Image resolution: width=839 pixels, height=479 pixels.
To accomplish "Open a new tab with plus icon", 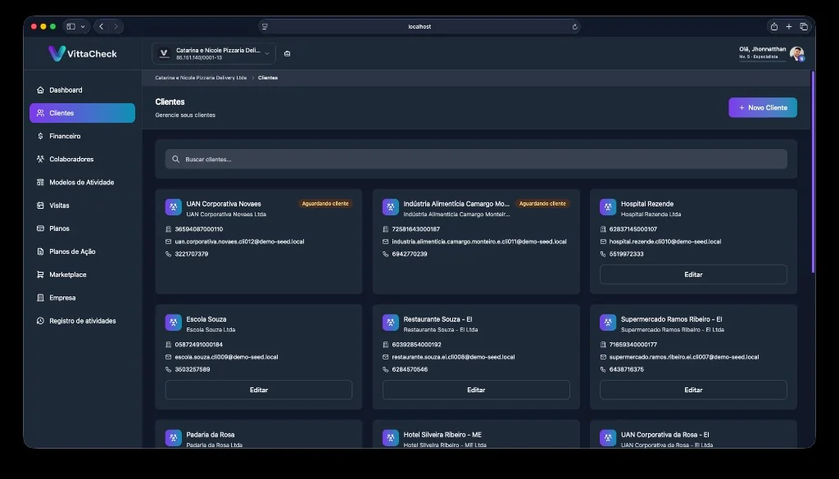I will pos(789,26).
